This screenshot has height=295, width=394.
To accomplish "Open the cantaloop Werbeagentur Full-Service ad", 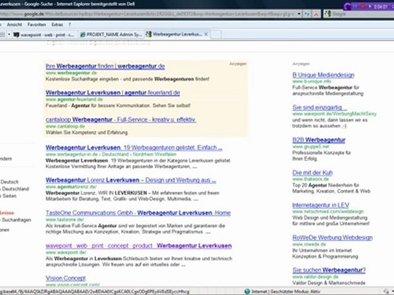I will point(121,120).
